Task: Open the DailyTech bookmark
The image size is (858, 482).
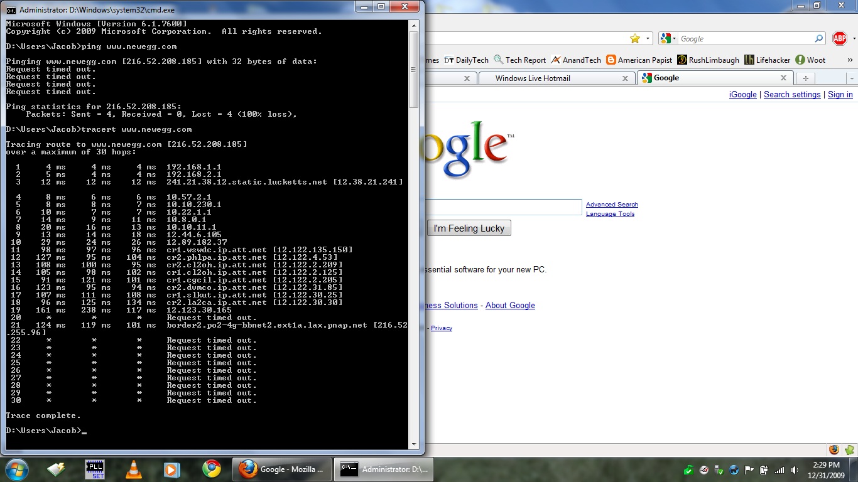Action: coord(466,60)
